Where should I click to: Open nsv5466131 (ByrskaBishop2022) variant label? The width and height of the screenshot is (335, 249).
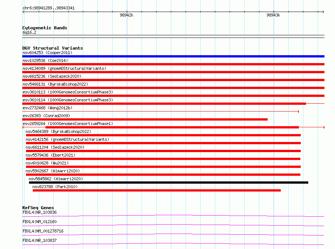(x=55, y=84)
